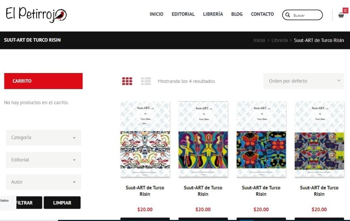Open the book cover with red butterflies
This screenshot has height=221, width=350.
[261, 139]
